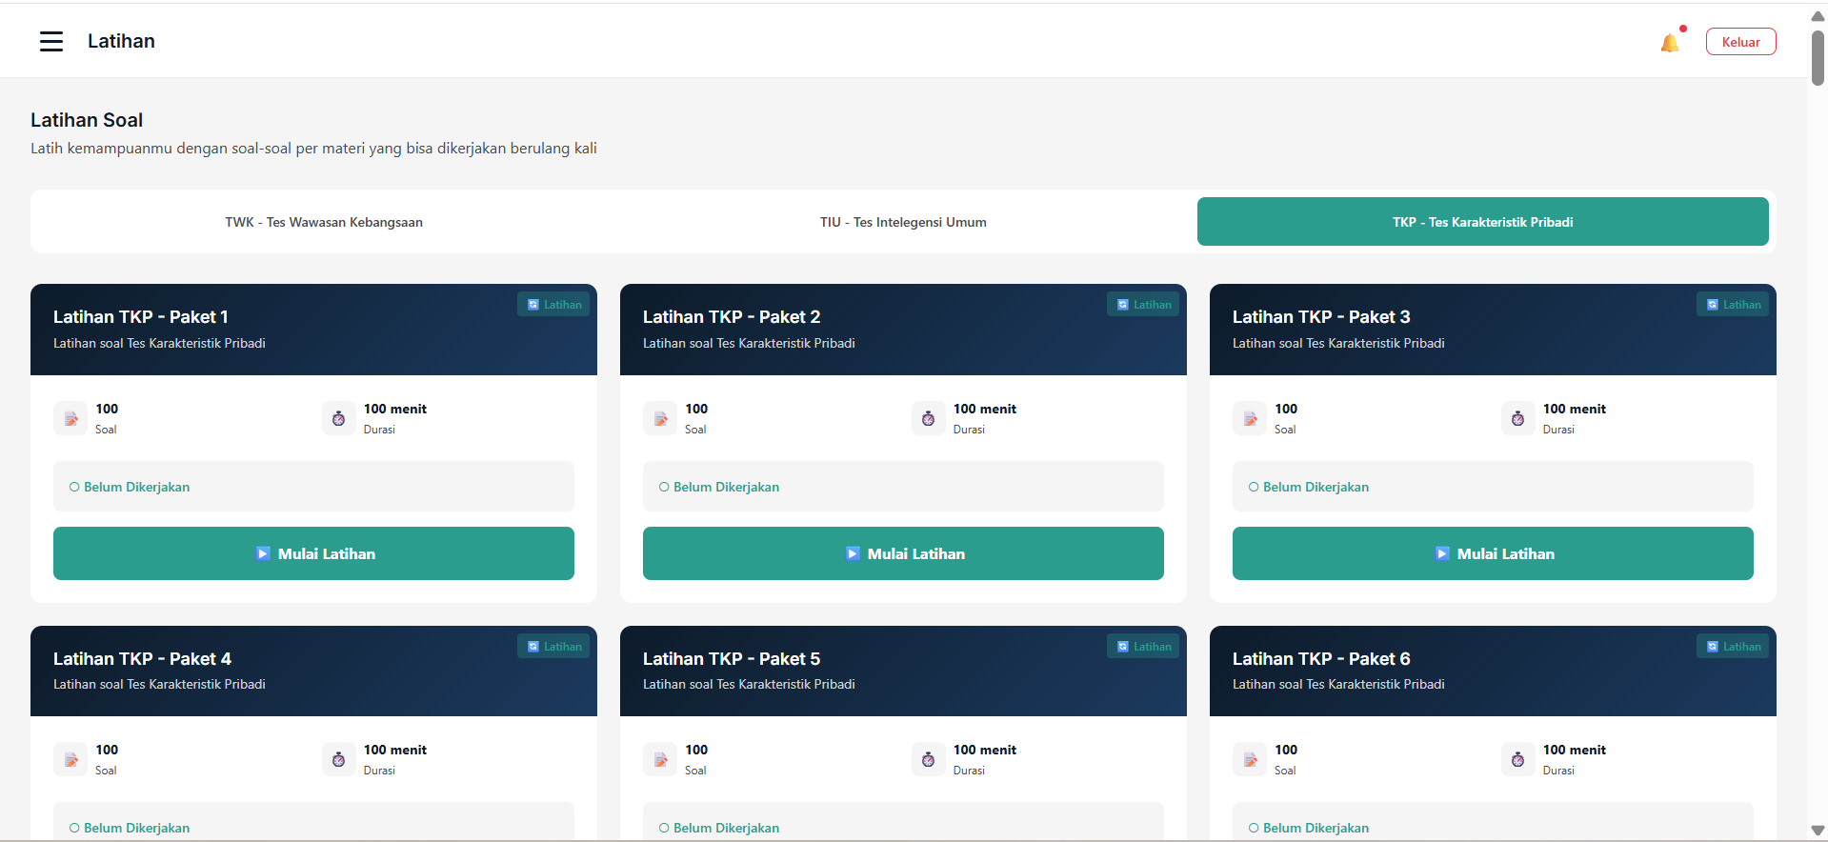Image resolution: width=1828 pixels, height=842 pixels.
Task: Click the stopwatch duration icon in Paket 2
Action: (x=928, y=418)
